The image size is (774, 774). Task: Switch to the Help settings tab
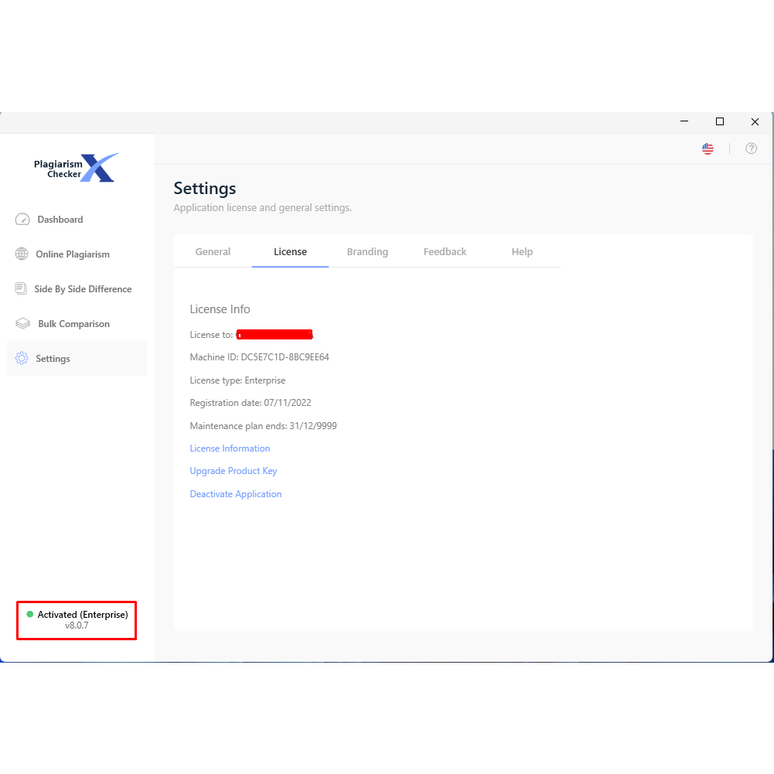click(x=522, y=252)
